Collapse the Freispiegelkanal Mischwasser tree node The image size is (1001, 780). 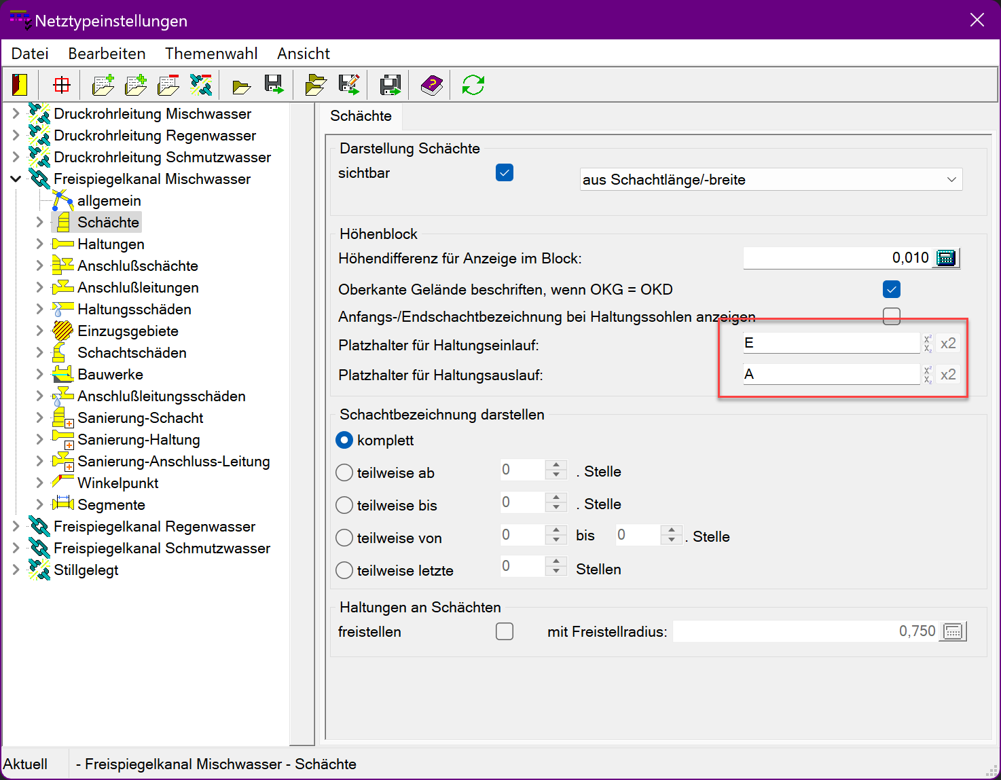(16, 179)
